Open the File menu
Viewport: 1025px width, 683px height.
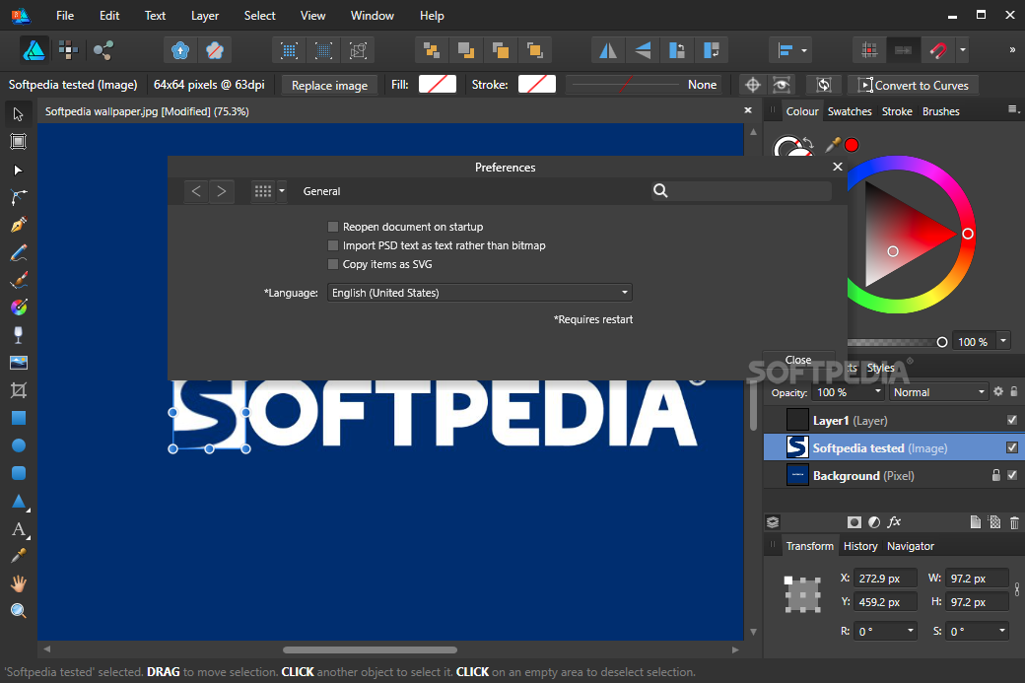point(65,15)
